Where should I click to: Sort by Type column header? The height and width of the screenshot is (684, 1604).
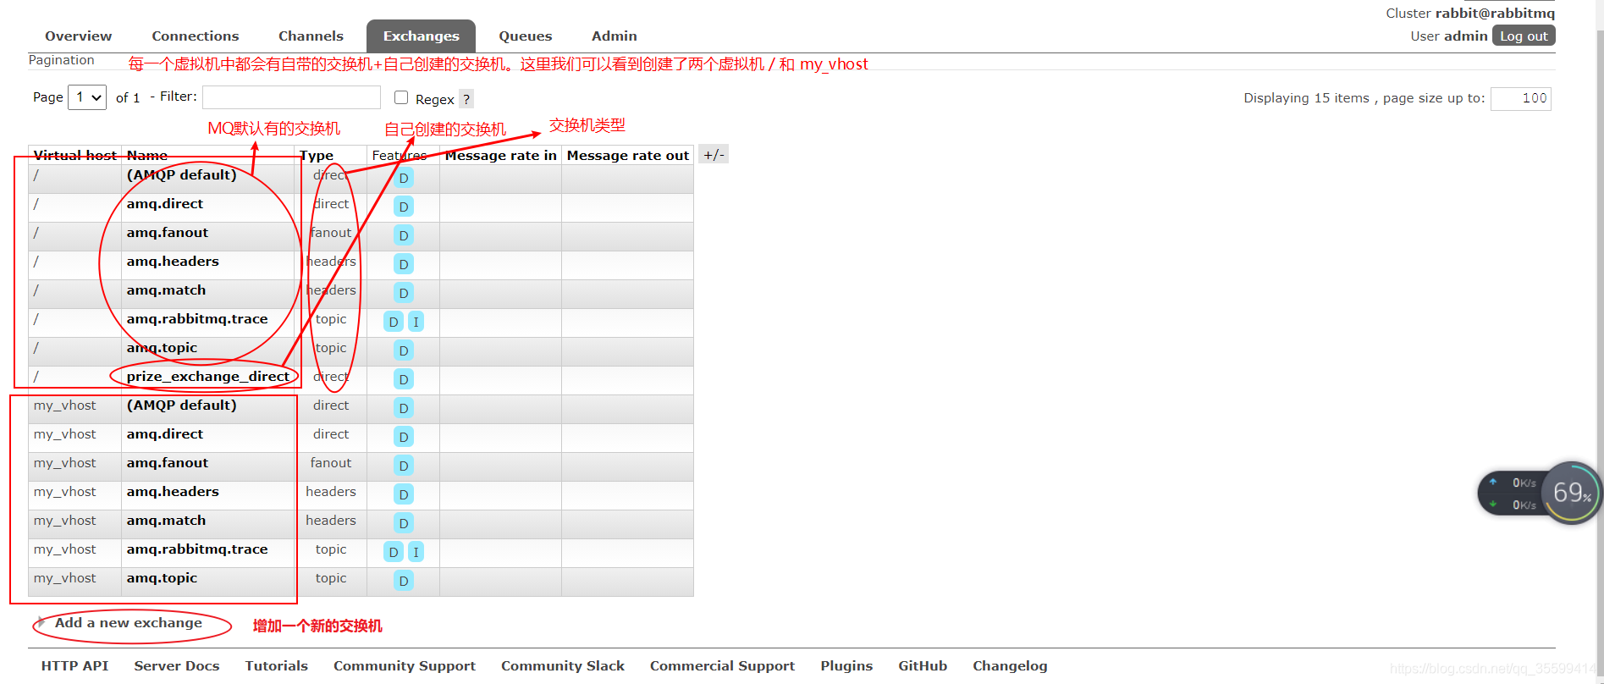click(317, 155)
